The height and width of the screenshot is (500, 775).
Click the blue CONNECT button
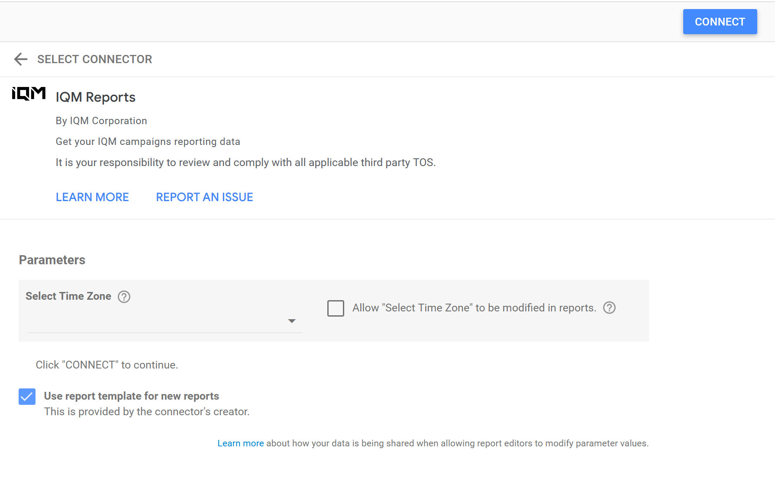pyautogui.click(x=720, y=22)
